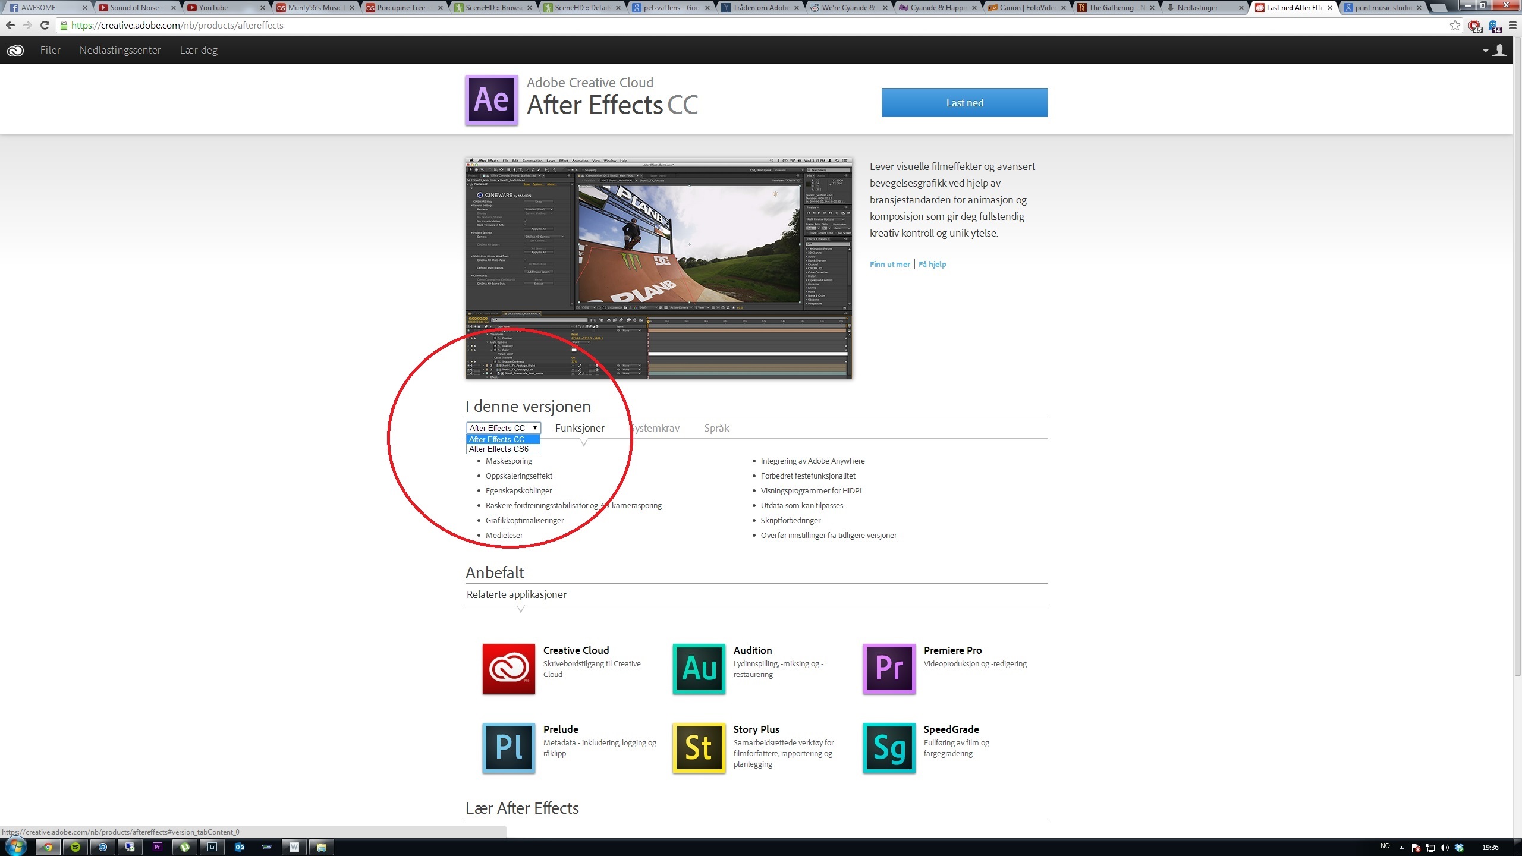Click the user profile icon in header

click(1500, 51)
